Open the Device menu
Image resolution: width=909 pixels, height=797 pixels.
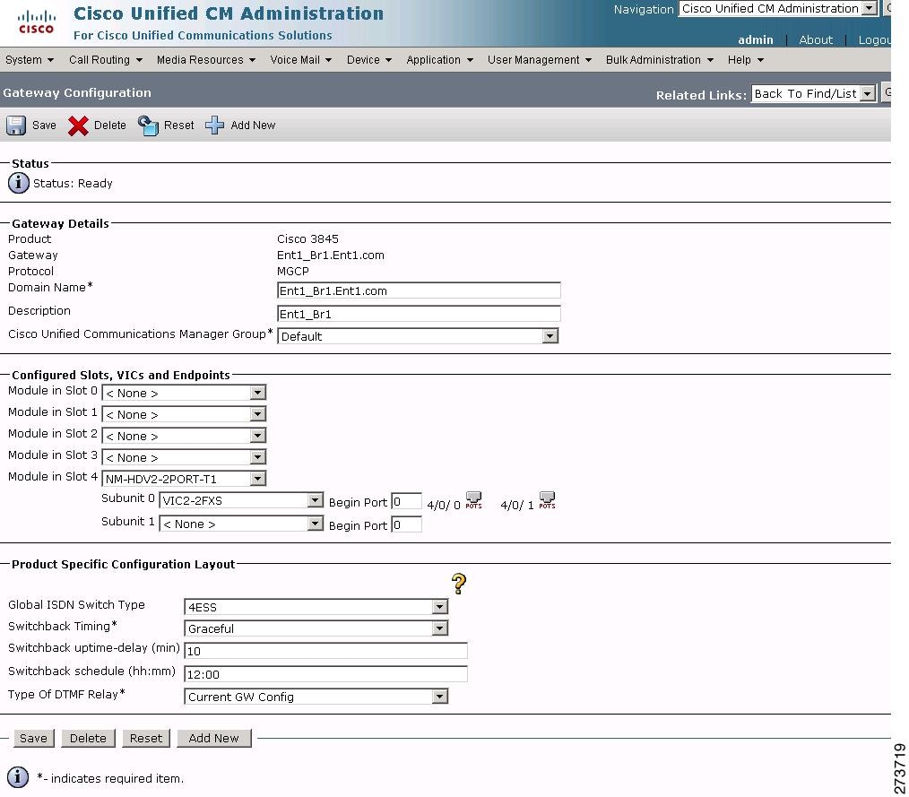[369, 60]
